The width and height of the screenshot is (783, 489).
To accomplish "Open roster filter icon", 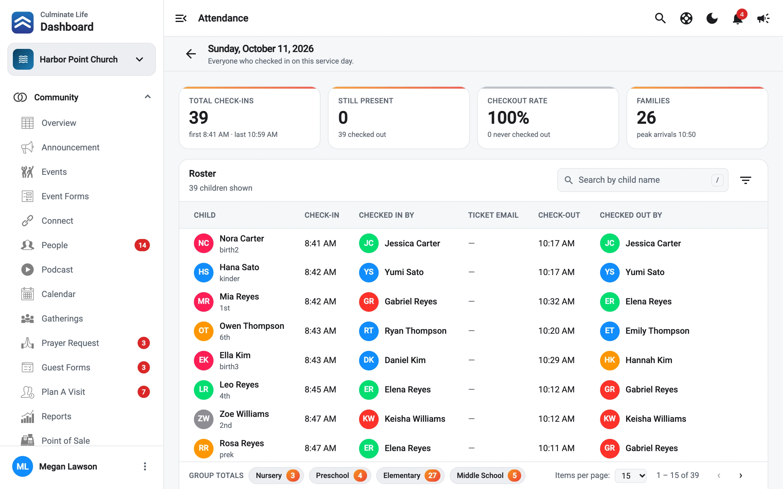I will pos(745,180).
